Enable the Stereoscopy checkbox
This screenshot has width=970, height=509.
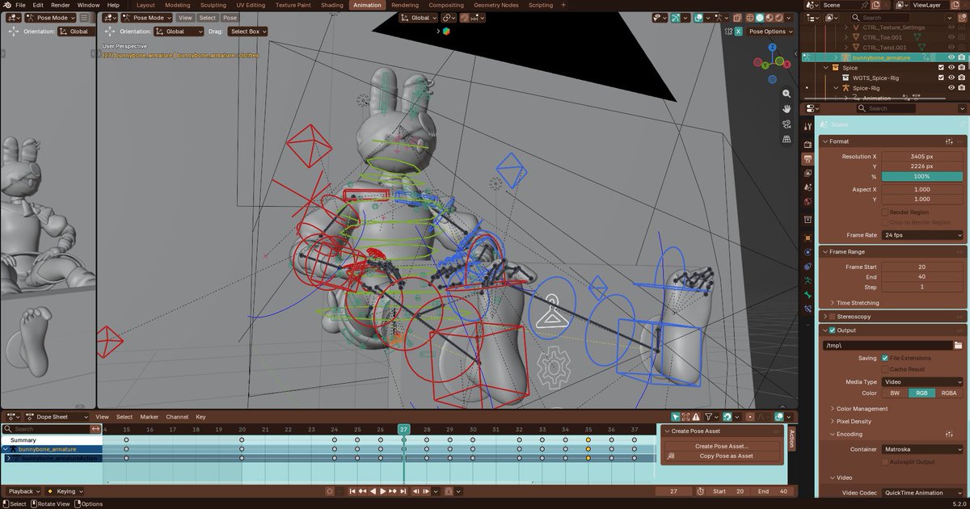pos(832,317)
